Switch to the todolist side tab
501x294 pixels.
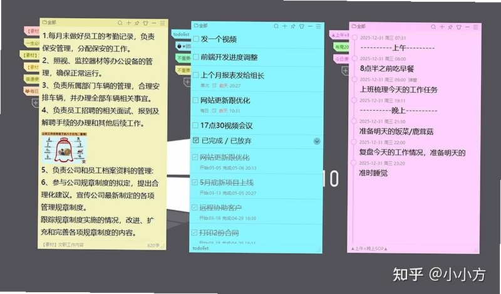click(x=181, y=34)
